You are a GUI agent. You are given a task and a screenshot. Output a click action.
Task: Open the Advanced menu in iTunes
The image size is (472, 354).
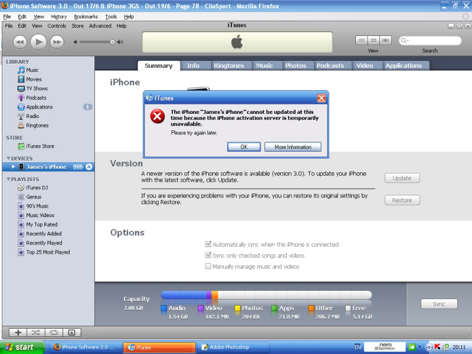100,26
